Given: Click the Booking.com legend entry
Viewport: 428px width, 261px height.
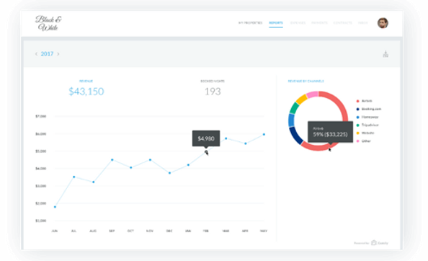Looking at the screenshot, I should point(368,109).
